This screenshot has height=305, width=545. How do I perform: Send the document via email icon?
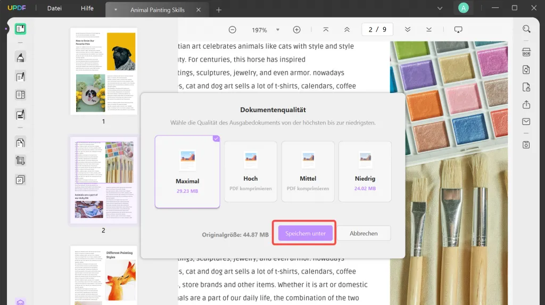coord(526,122)
